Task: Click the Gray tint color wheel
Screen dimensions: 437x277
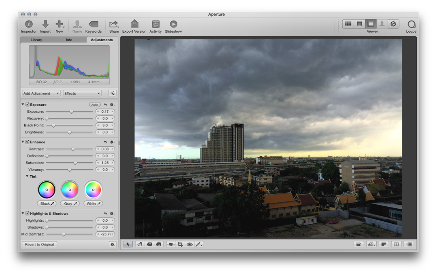Action: click(x=70, y=190)
